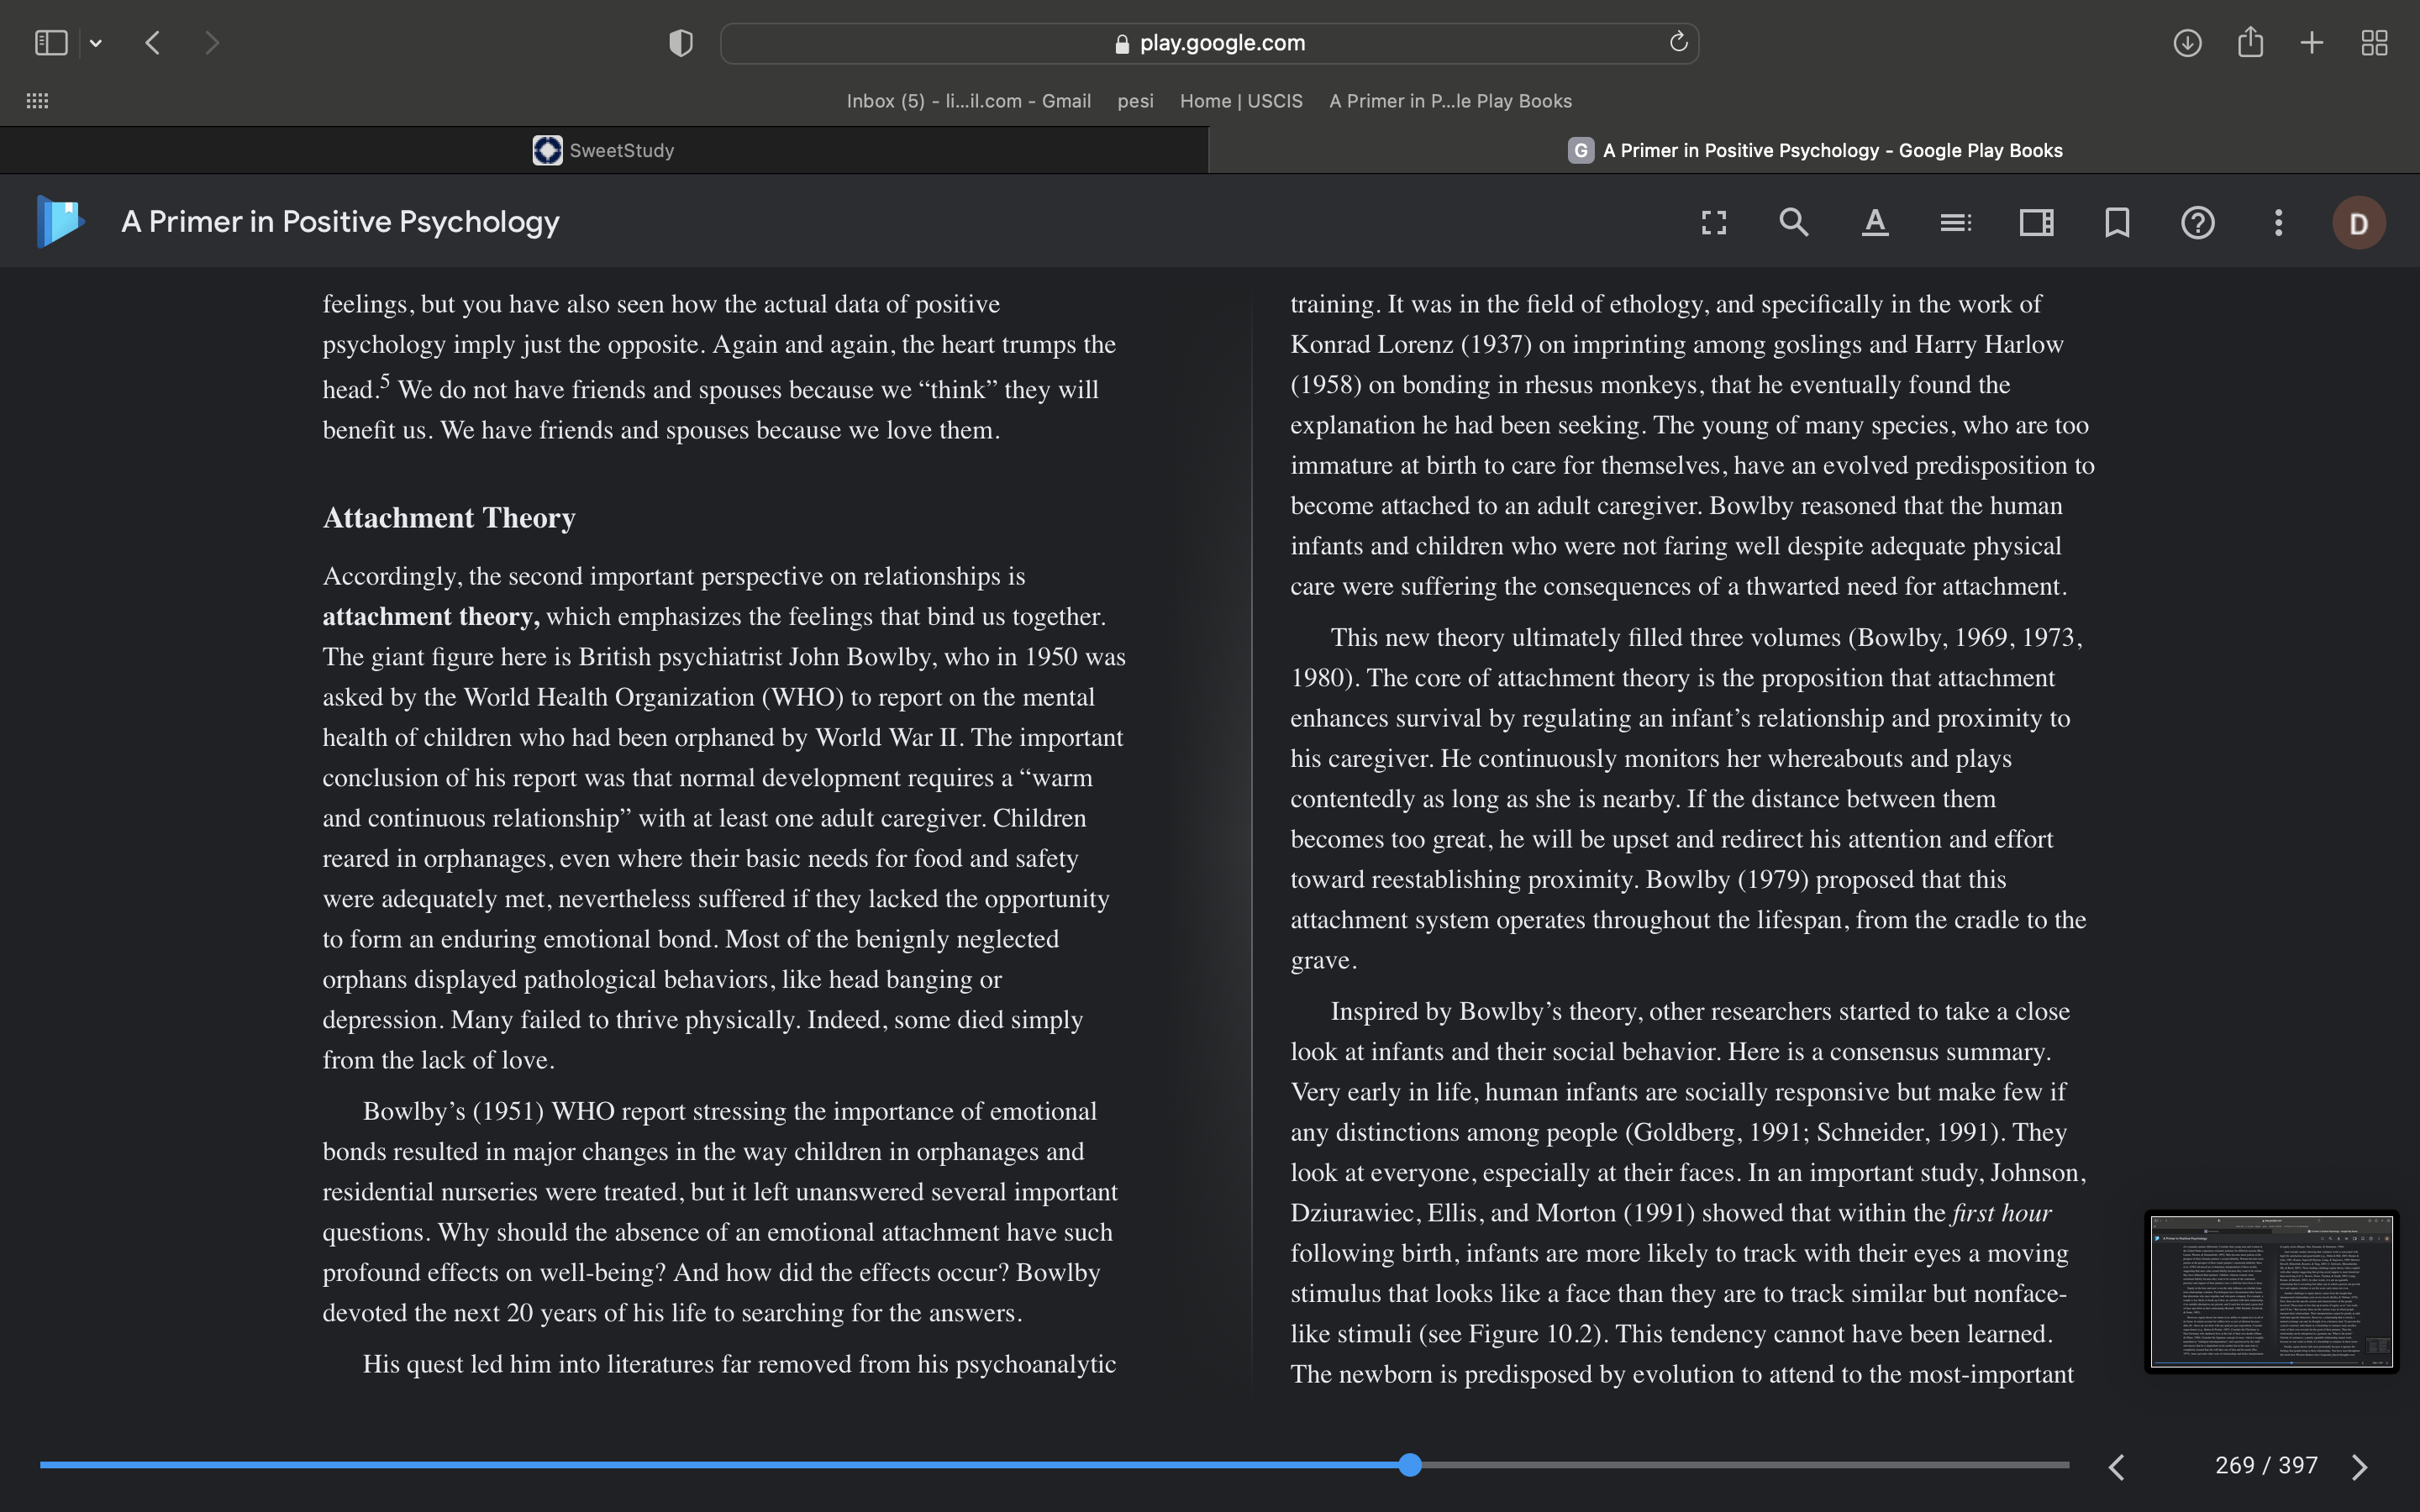
Task: Open text display options
Action: click(x=1875, y=222)
